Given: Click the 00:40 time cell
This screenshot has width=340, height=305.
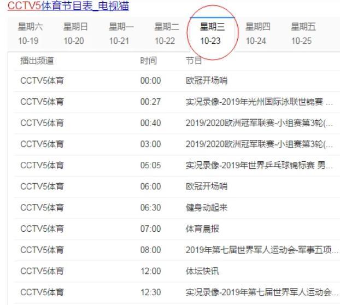Looking at the screenshot, I should click(151, 123).
